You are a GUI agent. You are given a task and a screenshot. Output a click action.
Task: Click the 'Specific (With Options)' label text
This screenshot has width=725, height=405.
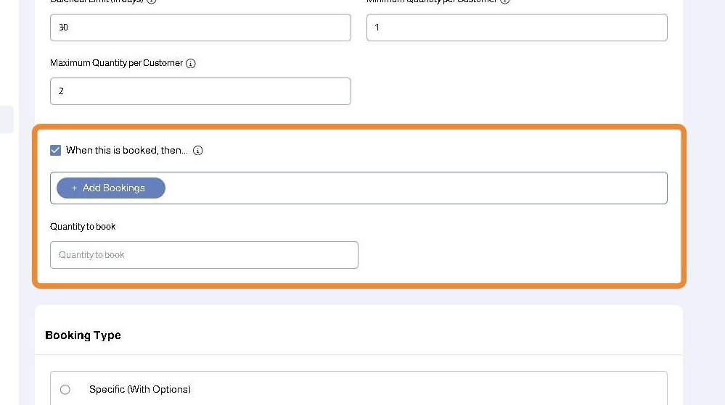pyautogui.click(x=140, y=390)
